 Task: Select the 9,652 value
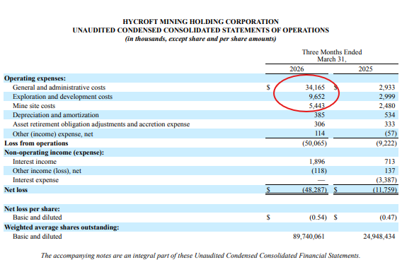pyautogui.click(x=316, y=97)
